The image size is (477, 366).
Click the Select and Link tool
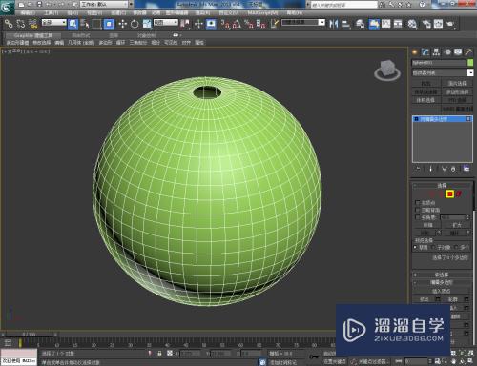[9, 24]
